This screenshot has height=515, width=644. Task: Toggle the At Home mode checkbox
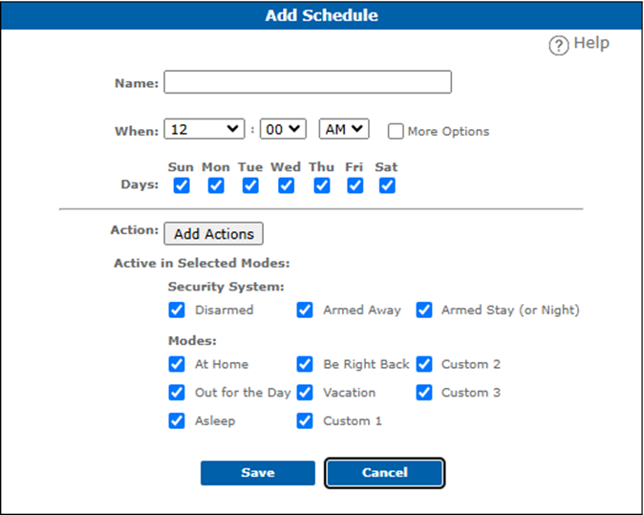point(177,364)
